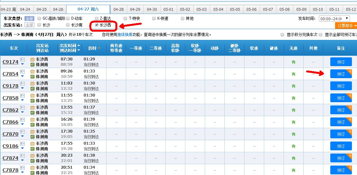The height and width of the screenshot is (175, 357).
Task: Book train C9186 with 预订 button
Action: [x=341, y=146]
